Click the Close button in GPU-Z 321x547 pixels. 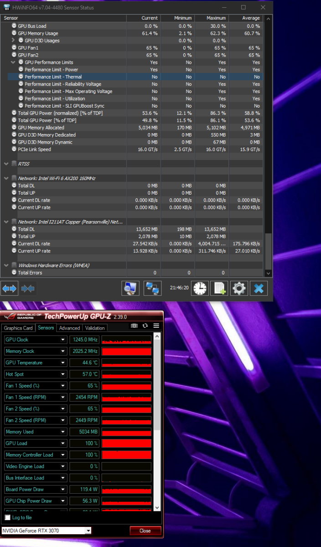(145, 531)
